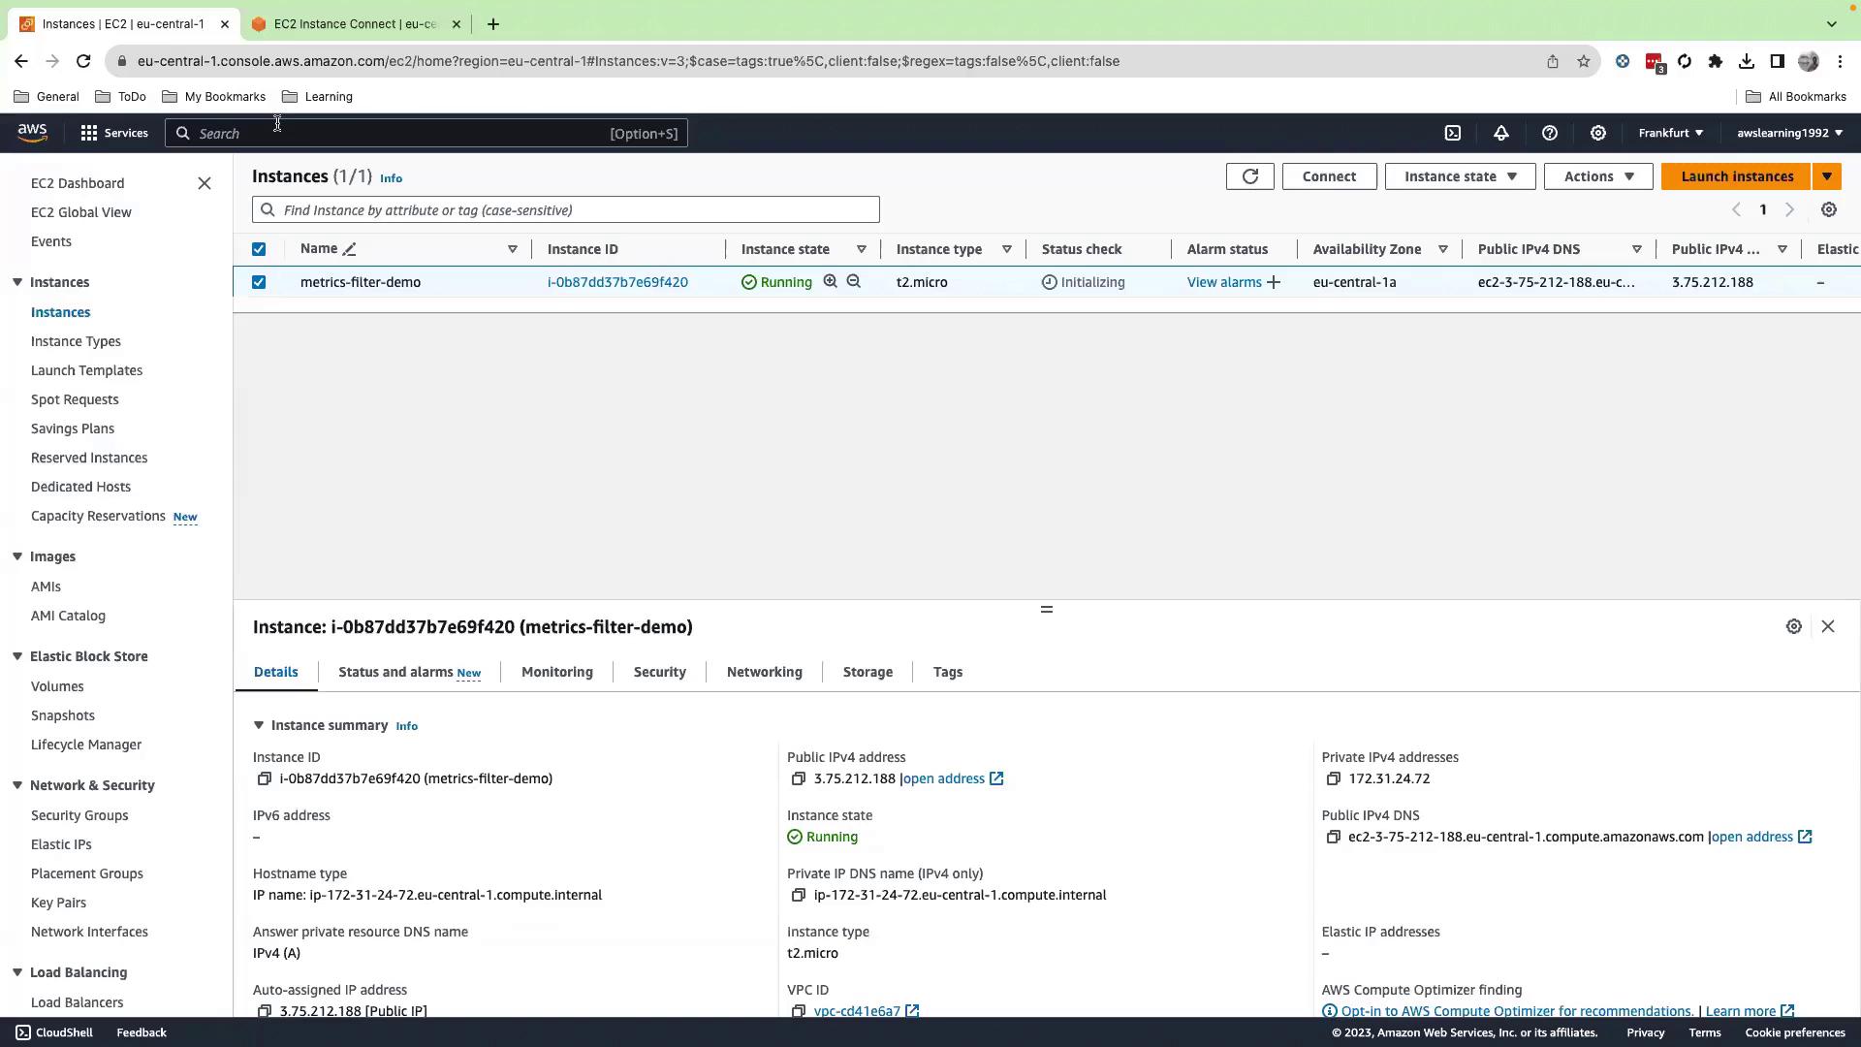Toggle the select-all instances header checkbox
This screenshot has height=1047, width=1861.
259,249
